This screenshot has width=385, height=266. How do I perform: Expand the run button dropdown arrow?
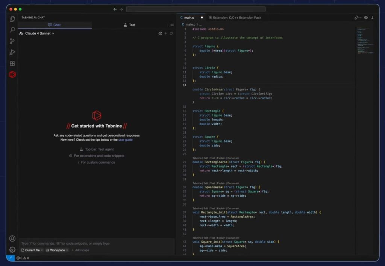tap(360, 18)
